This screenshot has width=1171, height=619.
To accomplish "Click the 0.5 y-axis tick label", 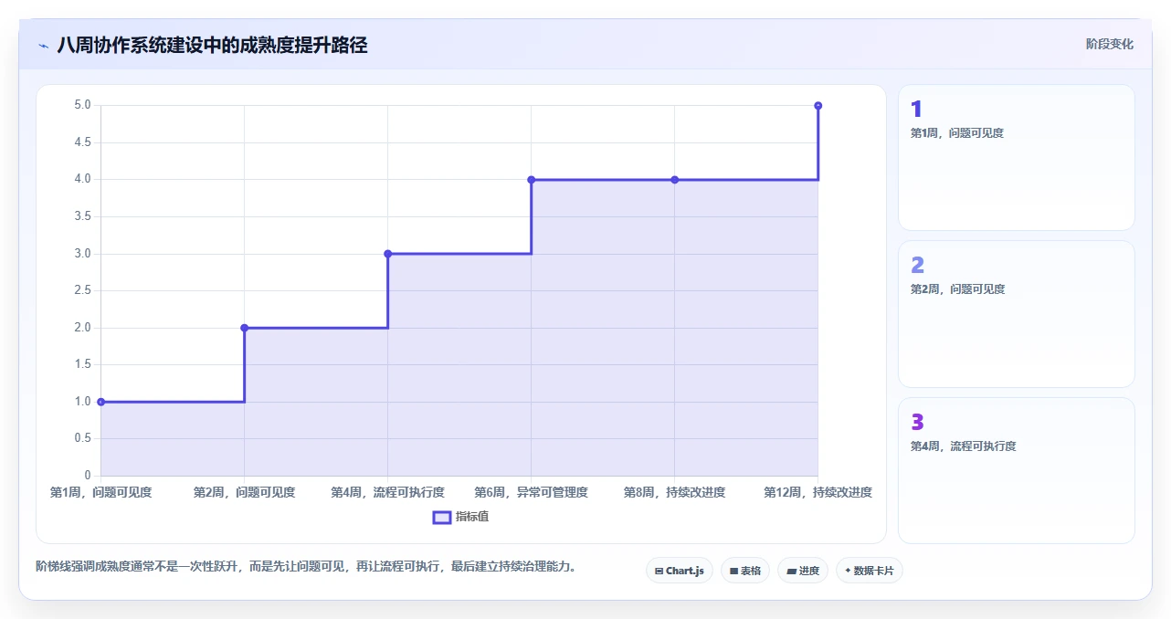I will coord(82,438).
